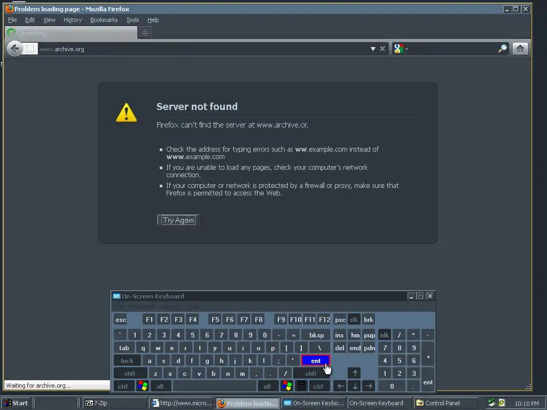The height and width of the screenshot is (410, 547).
Task: Open the On-Screen Keyboard window icon
Action: [x=116, y=296]
